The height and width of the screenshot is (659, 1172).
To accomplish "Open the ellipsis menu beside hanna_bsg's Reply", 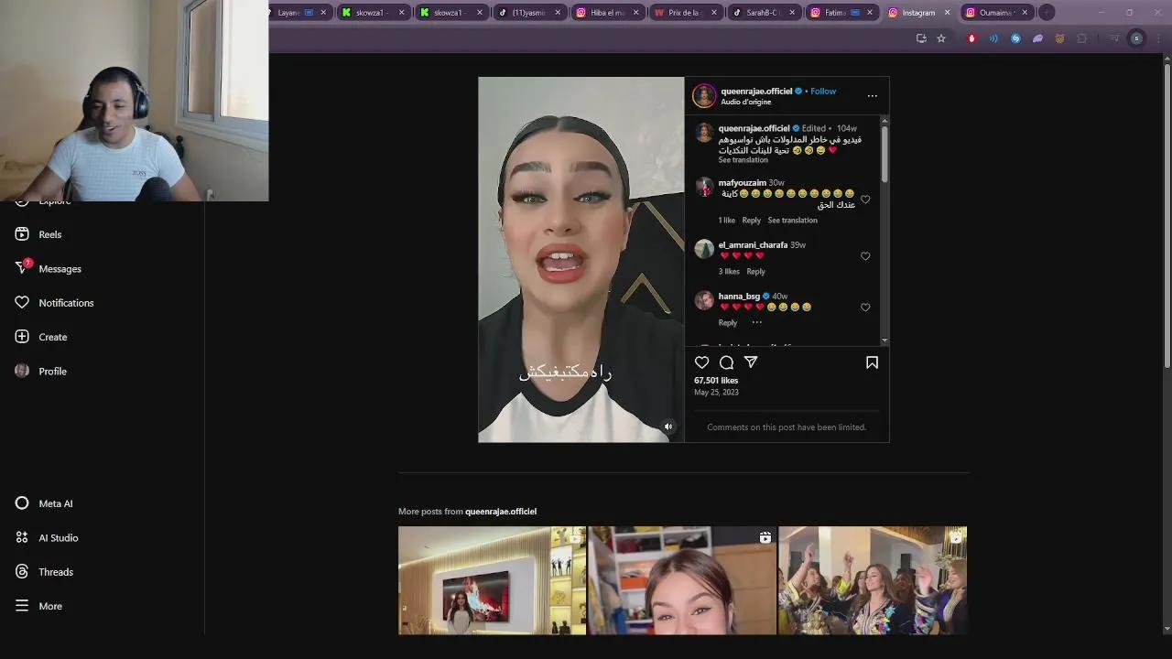I will pos(756,322).
